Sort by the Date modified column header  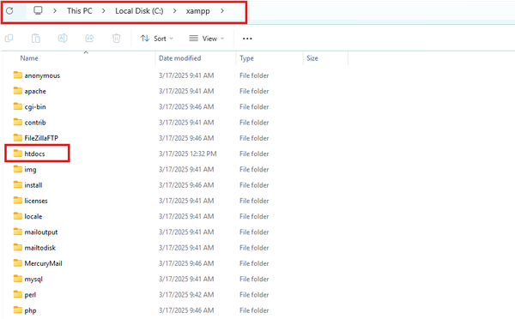(x=180, y=58)
